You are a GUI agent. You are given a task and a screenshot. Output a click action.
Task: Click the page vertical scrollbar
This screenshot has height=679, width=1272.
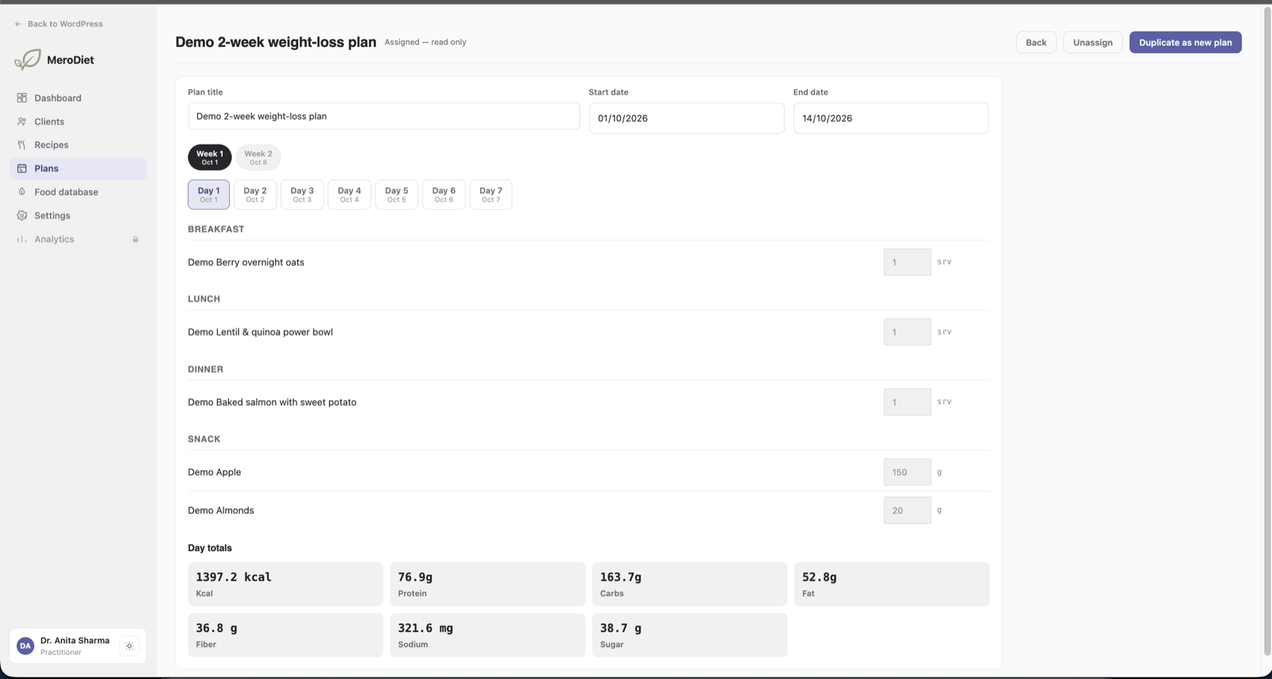[x=1267, y=332]
